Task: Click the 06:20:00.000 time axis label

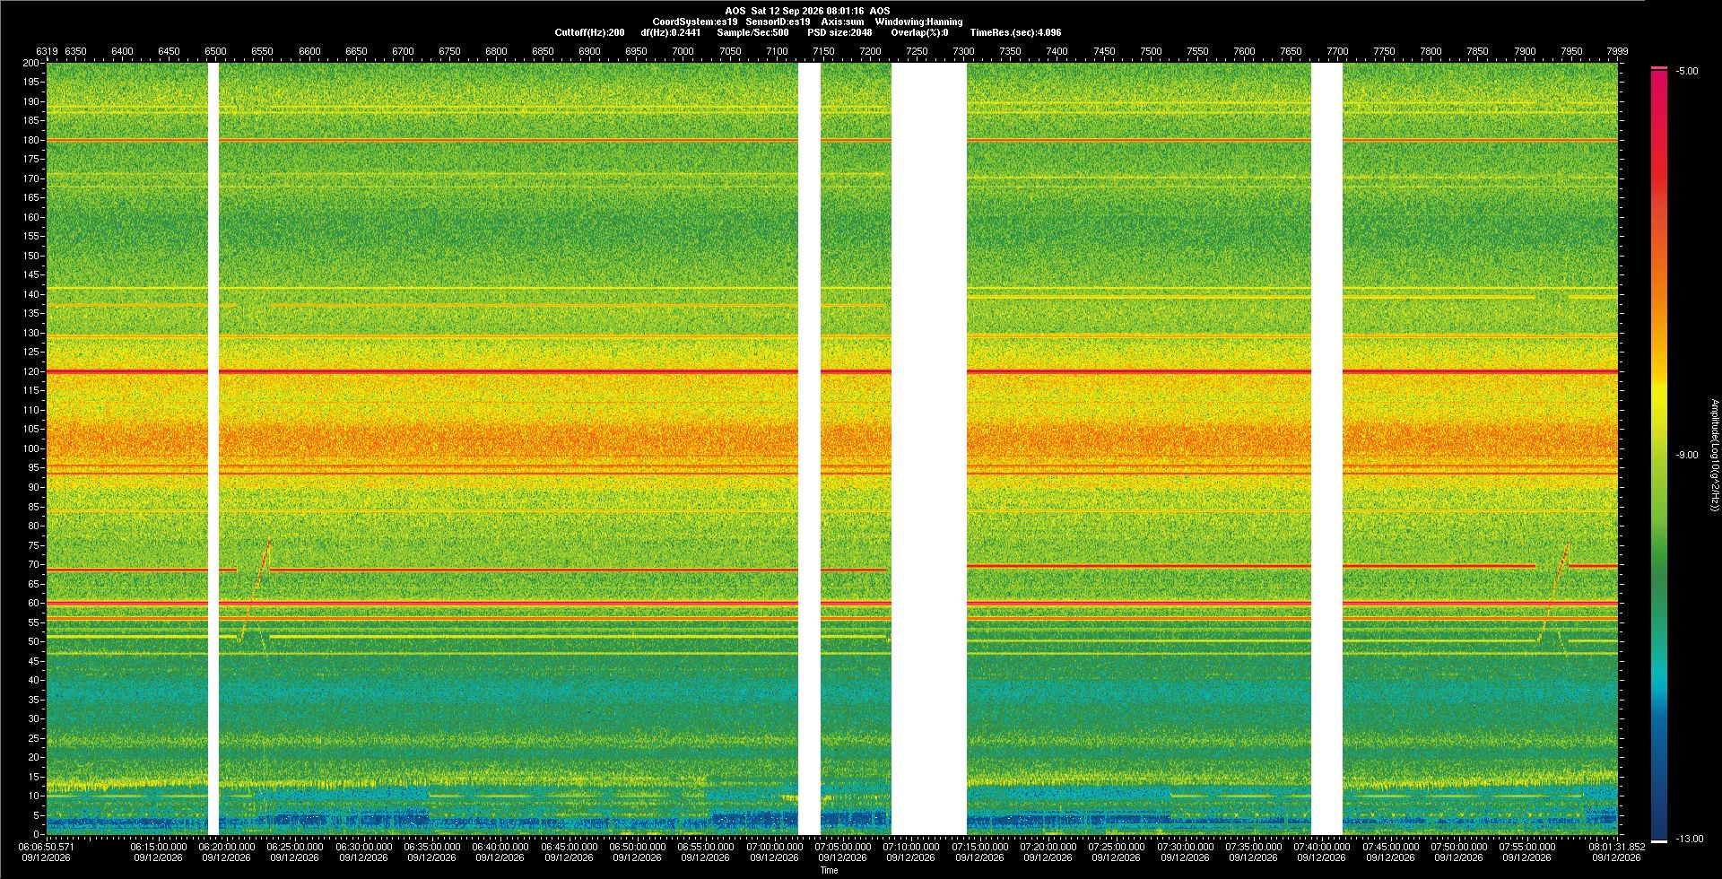Action: (227, 846)
